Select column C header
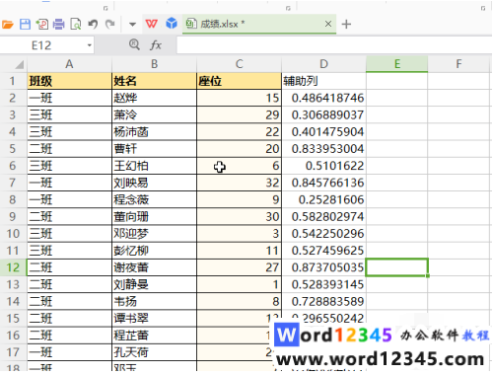The width and height of the screenshot is (494, 375). [x=239, y=64]
